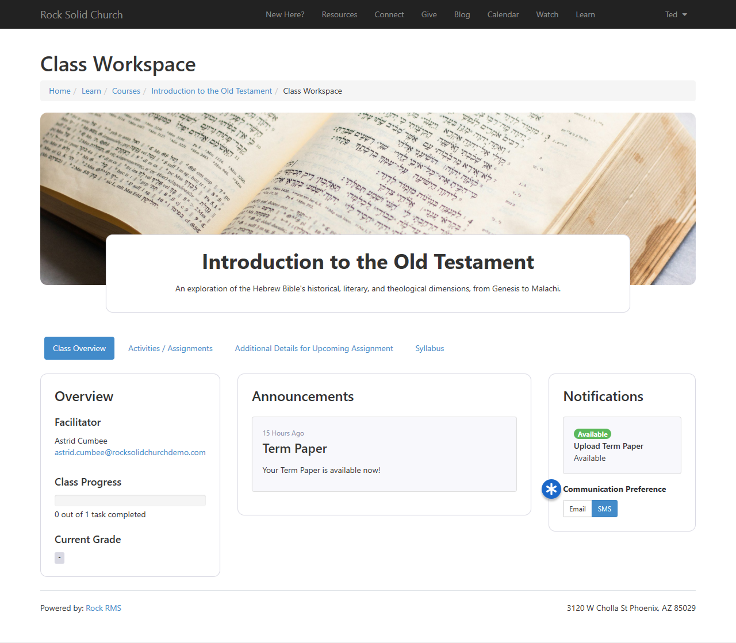Select the Class Overview tab
Screen dimensions: 736x643
click(x=79, y=348)
